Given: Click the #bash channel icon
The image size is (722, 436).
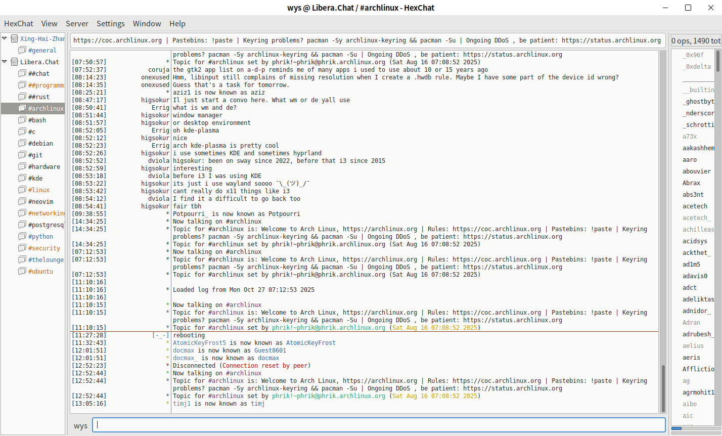Looking at the screenshot, I should 22,120.
